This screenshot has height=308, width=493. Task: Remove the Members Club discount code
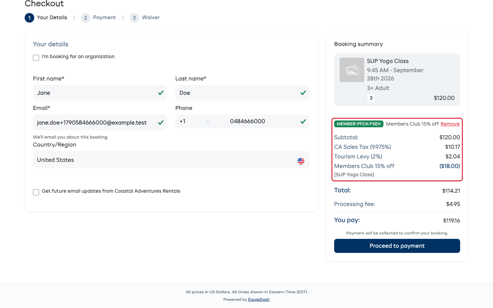point(450,124)
